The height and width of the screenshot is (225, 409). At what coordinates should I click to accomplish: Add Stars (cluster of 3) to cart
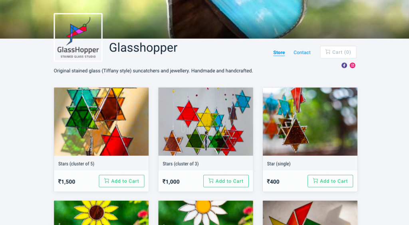(226, 181)
